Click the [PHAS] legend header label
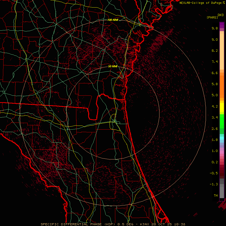Image resolution: width=226 pixels, height=226 pixels. click(x=212, y=17)
